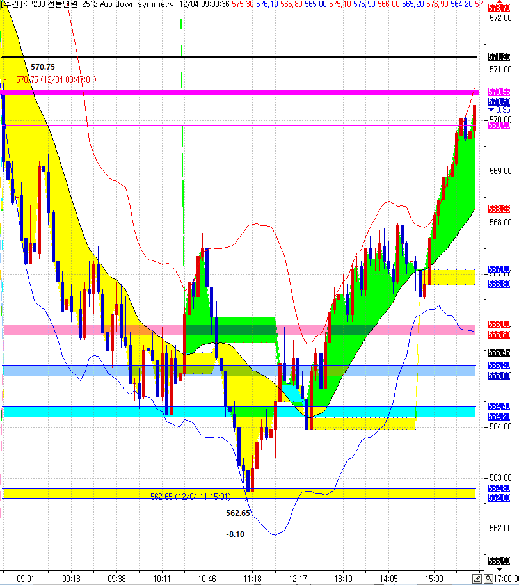The image size is (519, 585).
Task: Open the pencil drawing tool icon
Action: [x=477, y=579]
